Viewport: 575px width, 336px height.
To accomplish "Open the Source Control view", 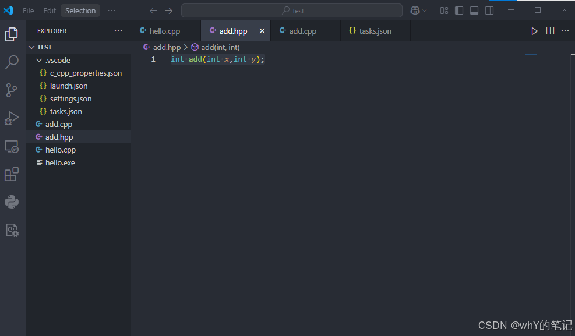I will point(12,90).
